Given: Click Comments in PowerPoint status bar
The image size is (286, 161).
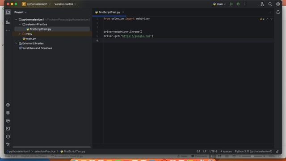Looking at the screenshot, I should [x=199, y=156].
